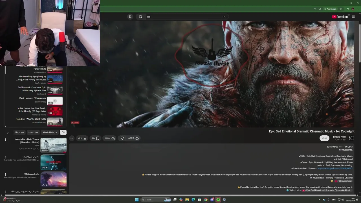Image resolution: width=361 pixels, height=203 pixels.
Task: Open options menu for Whitesand mix item
Action: click(x=5, y=175)
